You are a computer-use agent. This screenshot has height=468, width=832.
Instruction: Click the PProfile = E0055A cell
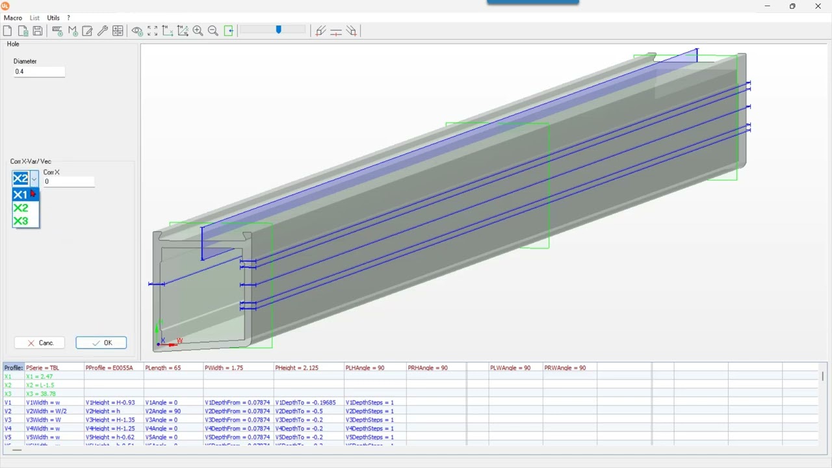coord(114,368)
